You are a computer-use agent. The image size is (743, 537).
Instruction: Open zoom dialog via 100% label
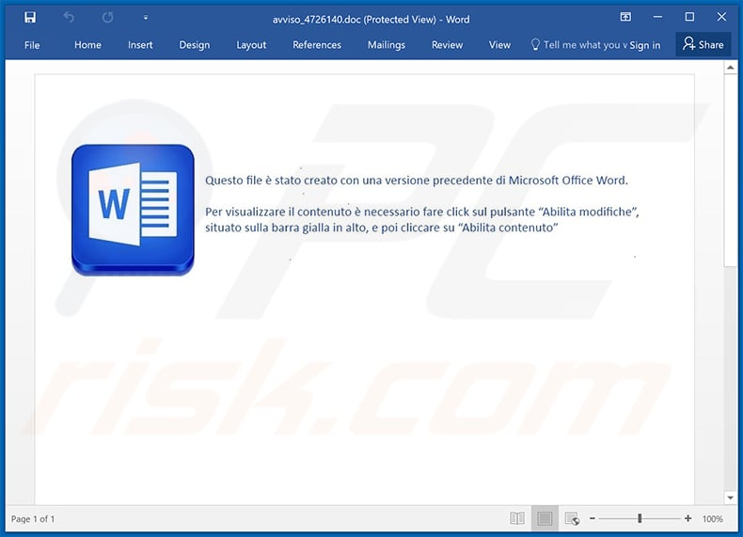pos(712,519)
